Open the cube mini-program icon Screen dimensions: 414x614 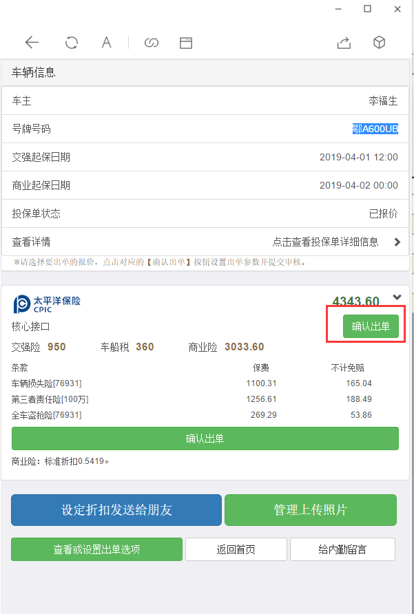(x=379, y=42)
